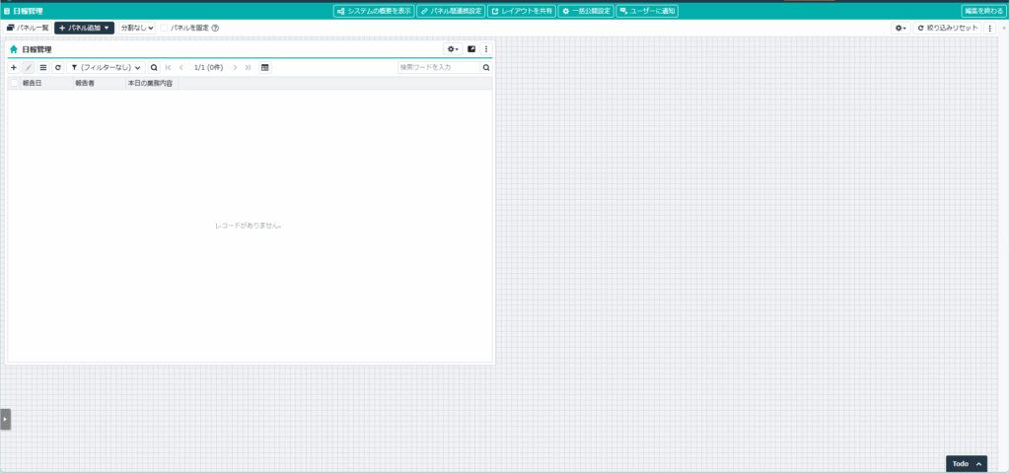Click the three-dot menu in 日報管理 panel header
The width and height of the screenshot is (1010, 473).
485,48
